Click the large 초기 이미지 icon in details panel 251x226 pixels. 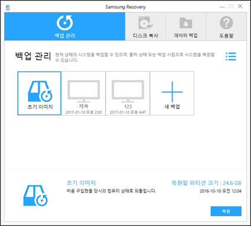pyautogui.click(x=36, y=196)
